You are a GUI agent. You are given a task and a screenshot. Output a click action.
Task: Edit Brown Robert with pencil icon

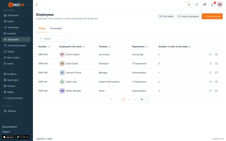(x=210, y=55)
